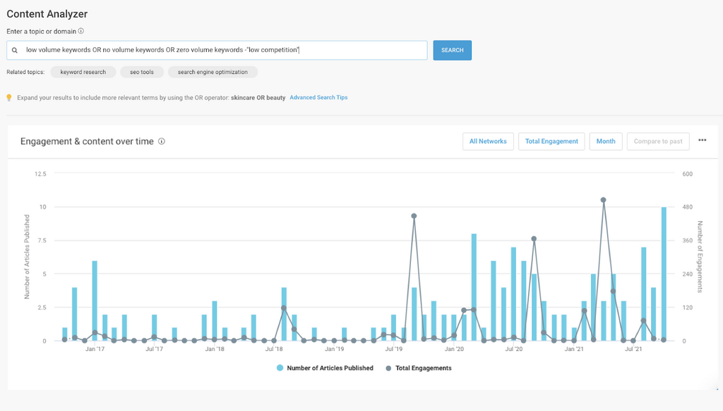Image resolution: width=723 pixels, height=411 pixels.
Task: Click info icon next to chart title
Action: click(162, 141)
